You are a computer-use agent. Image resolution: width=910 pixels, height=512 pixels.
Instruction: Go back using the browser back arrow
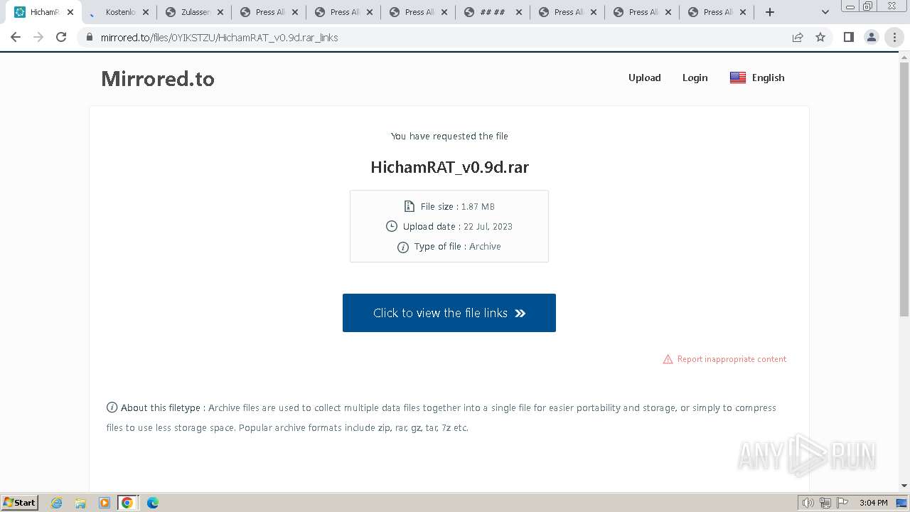(16, 38)
